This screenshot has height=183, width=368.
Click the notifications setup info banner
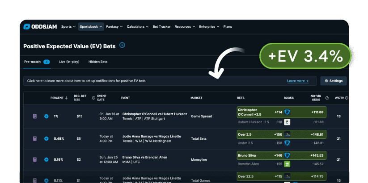tap(170, 81)
